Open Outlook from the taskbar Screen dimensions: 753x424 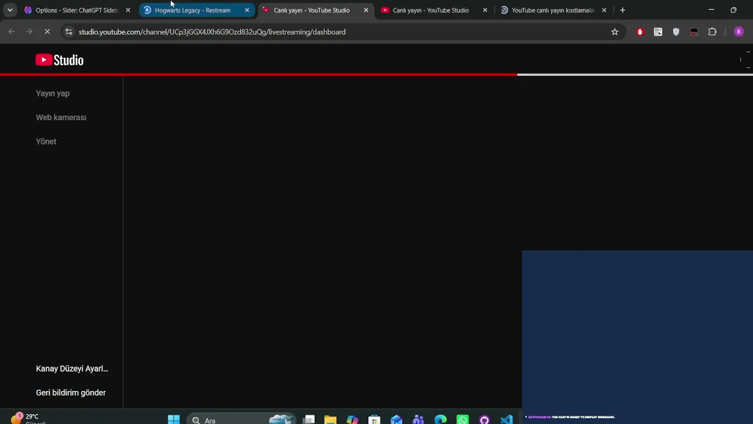[397, 419]
